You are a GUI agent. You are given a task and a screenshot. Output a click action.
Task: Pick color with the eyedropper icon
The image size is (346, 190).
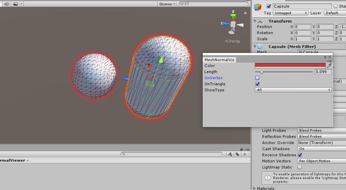point(329,66)
